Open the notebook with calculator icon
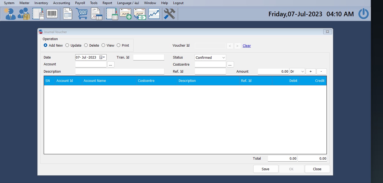 tap(38, 14)
